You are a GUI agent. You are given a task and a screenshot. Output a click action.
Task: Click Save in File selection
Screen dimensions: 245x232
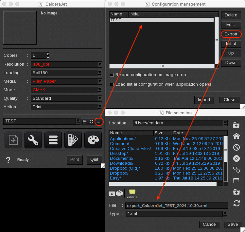[x=233, y=224]
